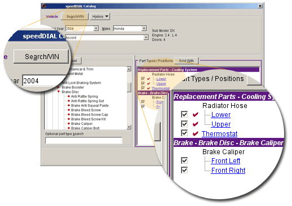Toggle the checkbox for magnified Thermostat row
This screenshot has height=206, width=292.
(184, 133)
